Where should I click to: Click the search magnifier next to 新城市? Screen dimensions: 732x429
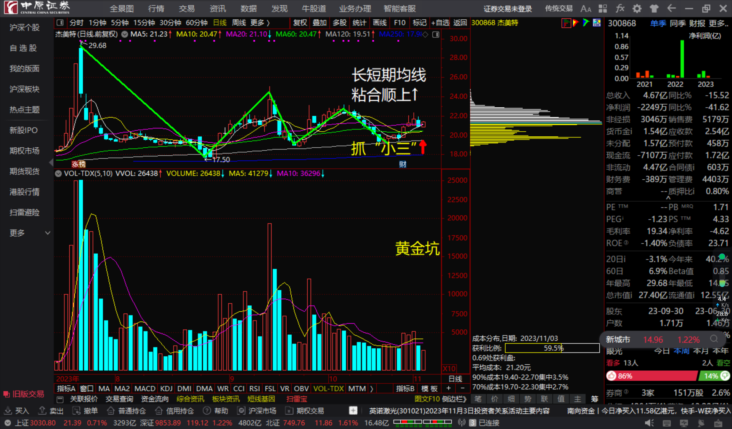(x=713, y=339)
